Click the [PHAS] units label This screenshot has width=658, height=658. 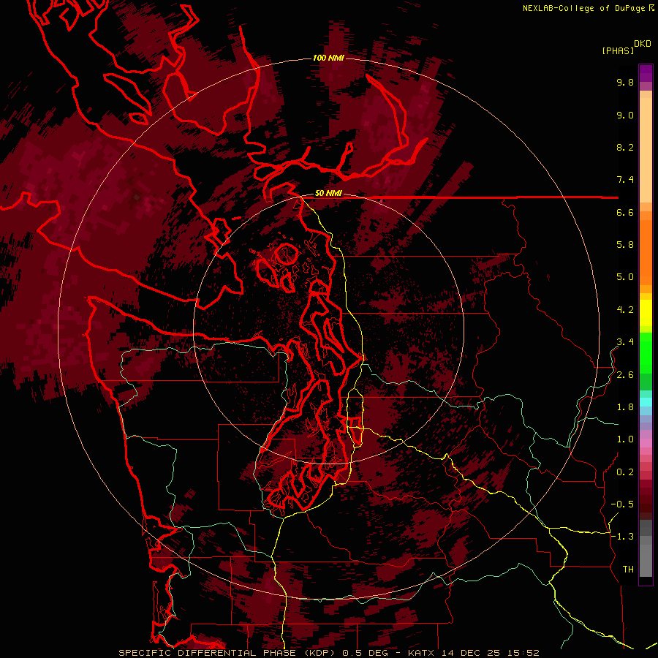[x=618, y=50]
